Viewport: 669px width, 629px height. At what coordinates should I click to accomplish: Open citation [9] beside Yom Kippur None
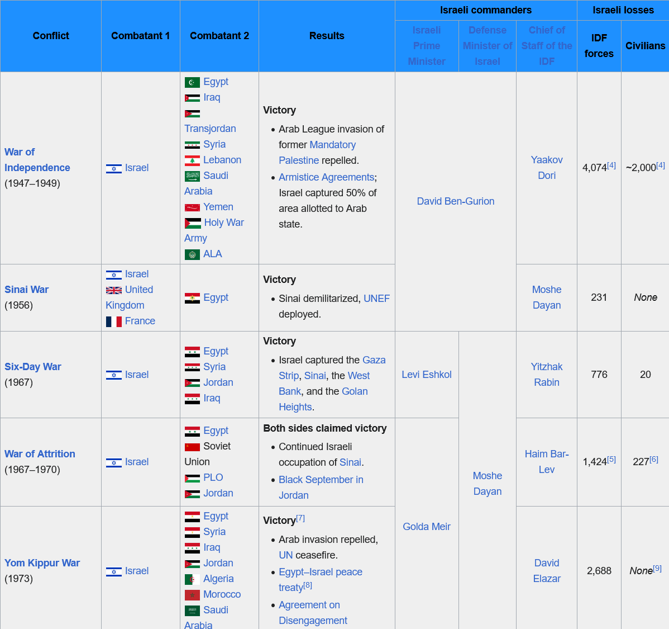point(657,568)
